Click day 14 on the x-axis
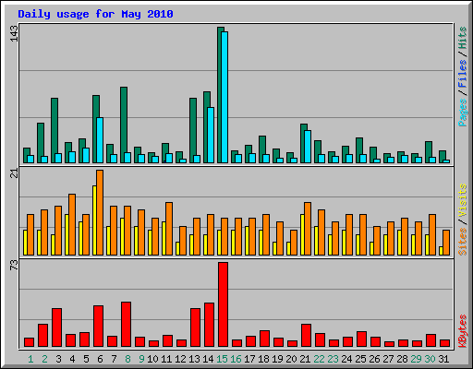This screenshot has height=369, width=473. [x=208, y=359]
